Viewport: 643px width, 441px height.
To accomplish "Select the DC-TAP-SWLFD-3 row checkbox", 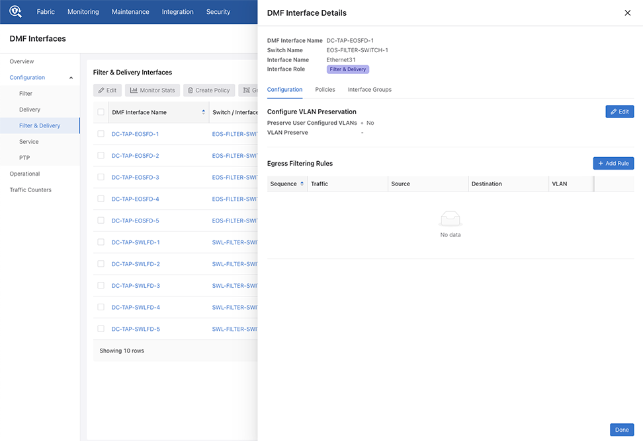I will pyautogui.click(x=101, y=286).
